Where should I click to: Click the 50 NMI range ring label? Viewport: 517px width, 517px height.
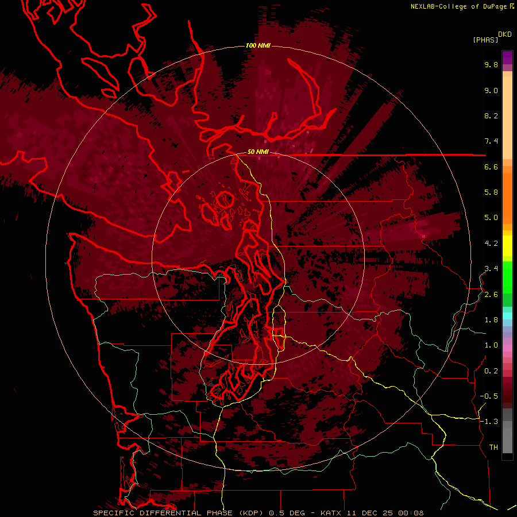tap(258, 152)
